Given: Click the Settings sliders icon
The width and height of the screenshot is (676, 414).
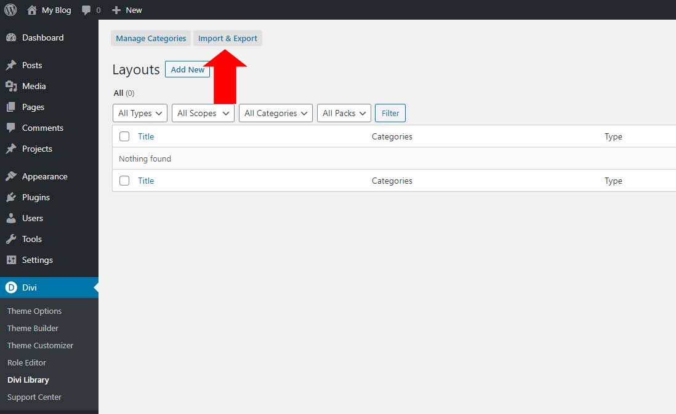Looking at the screenshot, I should tap(11, 260).
